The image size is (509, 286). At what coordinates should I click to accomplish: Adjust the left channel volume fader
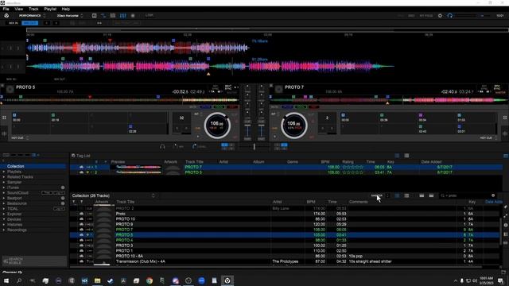coord(247,130)
